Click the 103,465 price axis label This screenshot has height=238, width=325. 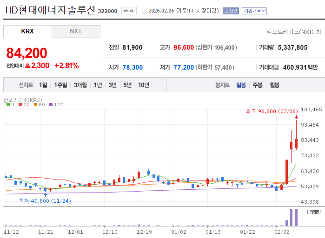312,109
